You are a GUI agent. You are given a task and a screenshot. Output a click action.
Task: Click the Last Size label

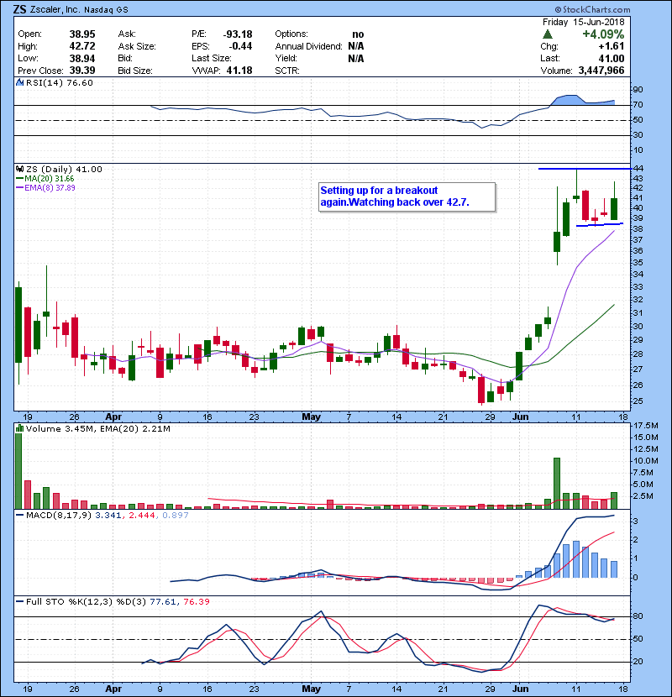[212, 58]
